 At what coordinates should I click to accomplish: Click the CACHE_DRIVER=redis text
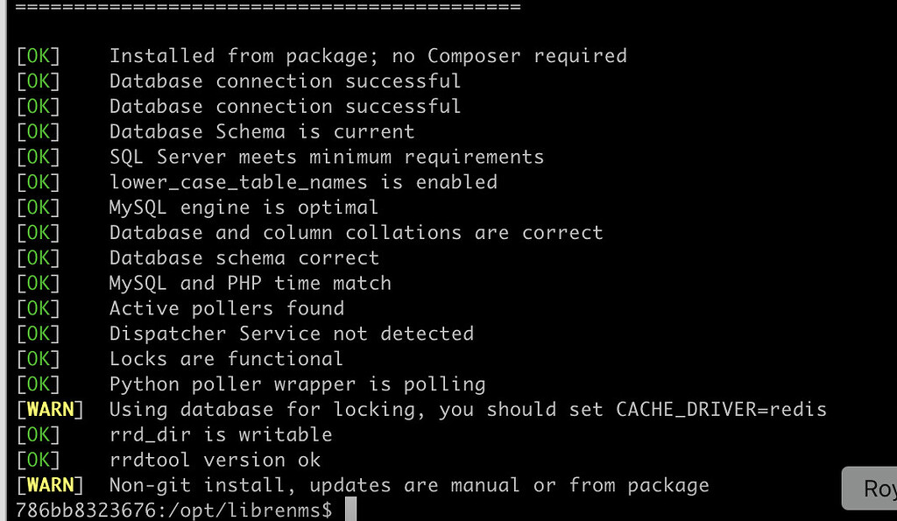[721, 409]
